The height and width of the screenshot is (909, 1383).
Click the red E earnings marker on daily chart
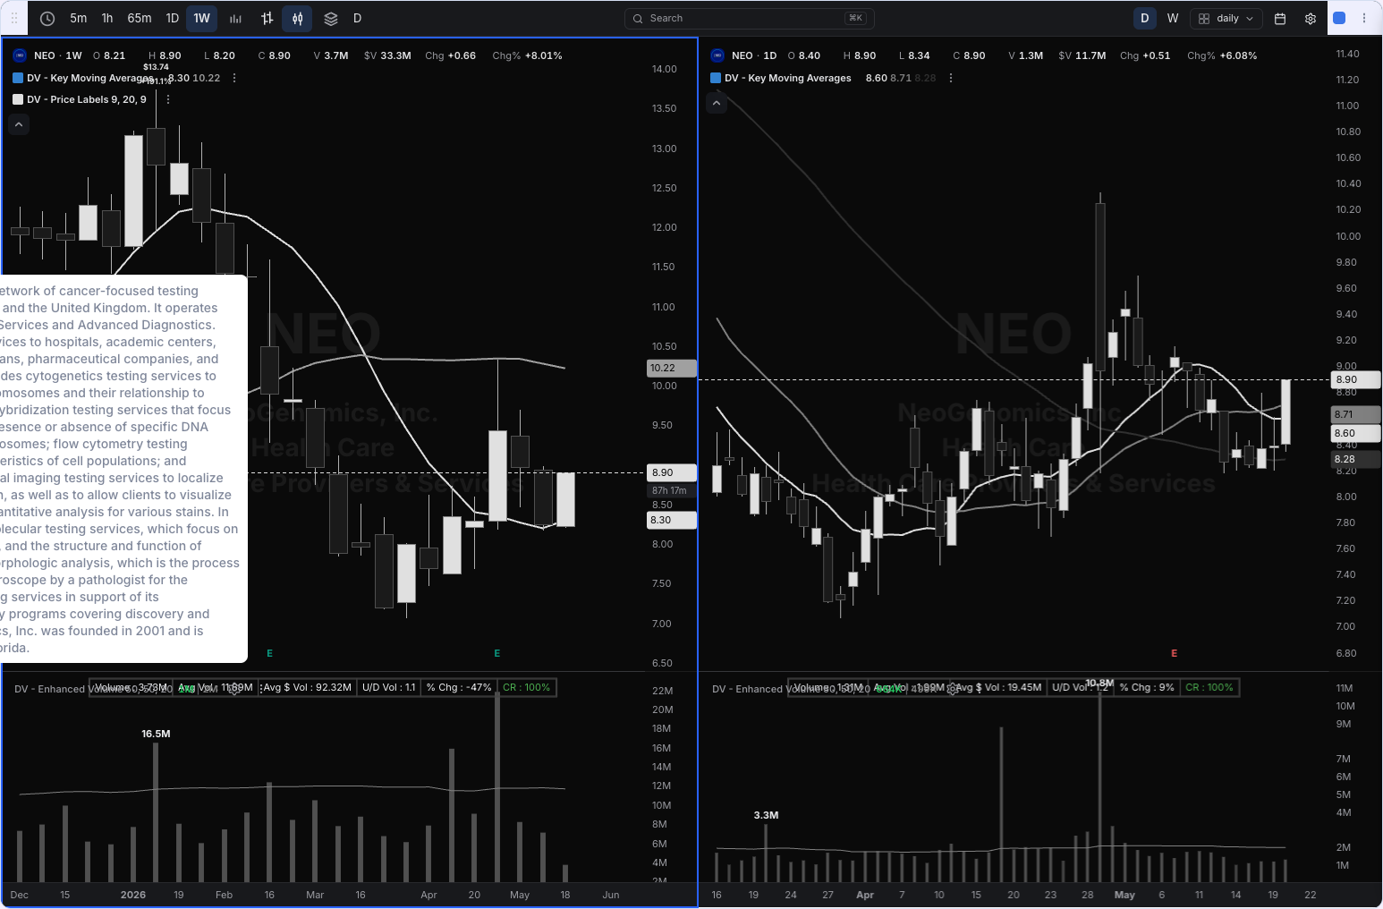1174,653
